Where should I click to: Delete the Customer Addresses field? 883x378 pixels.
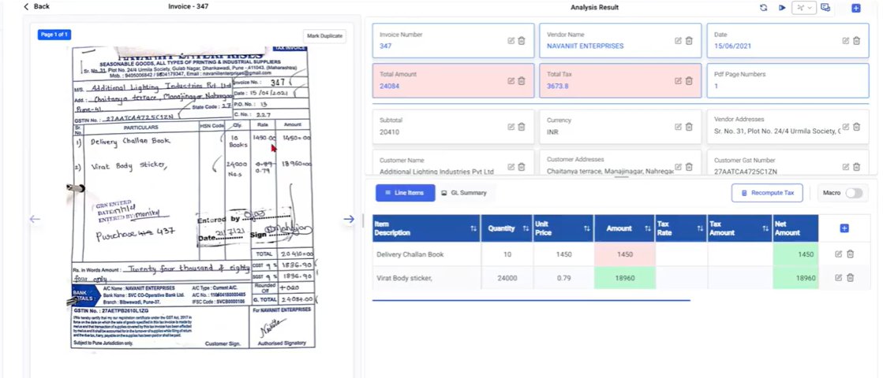[x=690, y=167]
